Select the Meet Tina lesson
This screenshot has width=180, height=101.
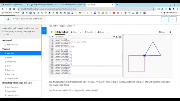(21, 53)
